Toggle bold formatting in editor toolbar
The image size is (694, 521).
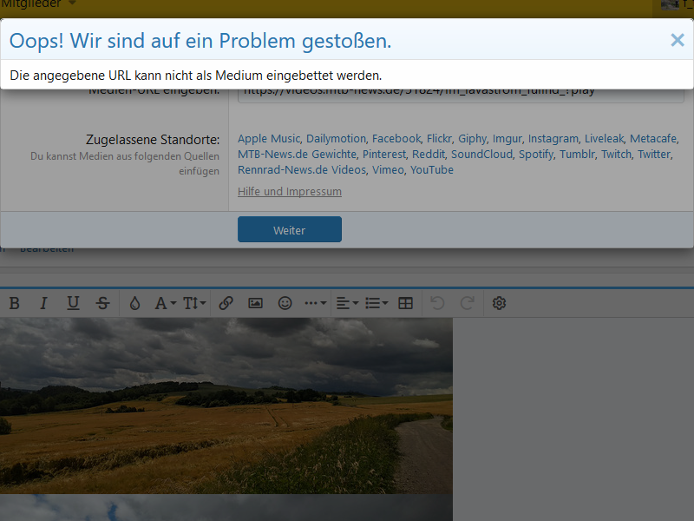(x=14, y=303)
